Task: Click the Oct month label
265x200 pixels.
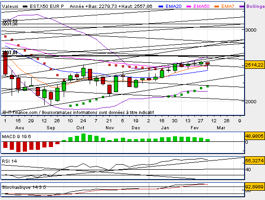Action: [80, 127]
